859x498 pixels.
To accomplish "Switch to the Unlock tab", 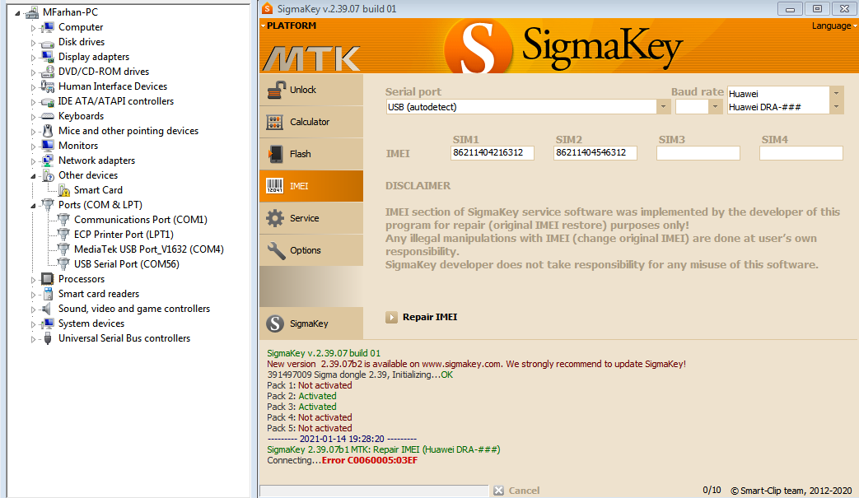I will click(311, 90).
